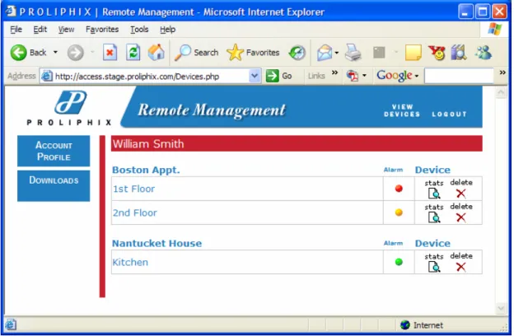Print the page with the printer icon
This screenshot has width=514, height=336.
tap(353, 53)
